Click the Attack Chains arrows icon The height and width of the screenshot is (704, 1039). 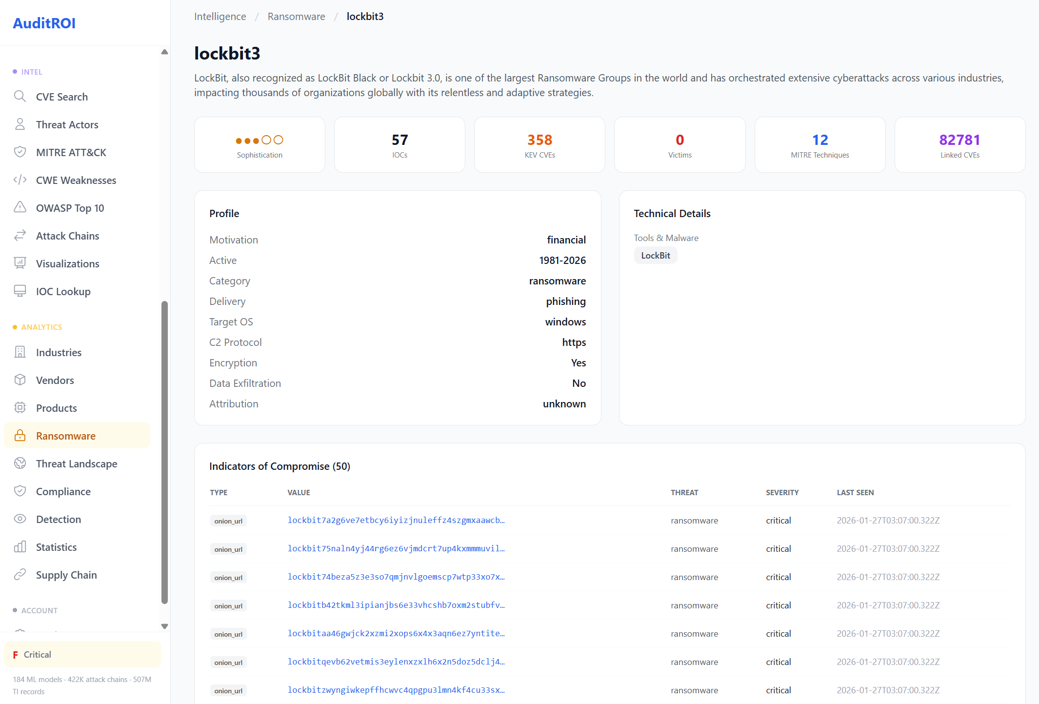(x=20, y=235)
